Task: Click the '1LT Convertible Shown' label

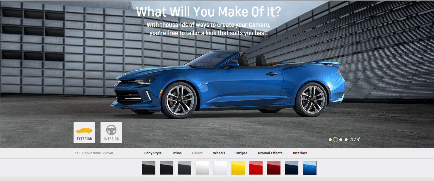Action: pos(94,153)
